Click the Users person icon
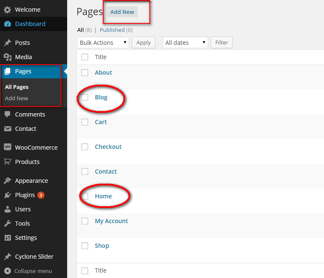This screenshot has height=278, width=324. (8, 209)
